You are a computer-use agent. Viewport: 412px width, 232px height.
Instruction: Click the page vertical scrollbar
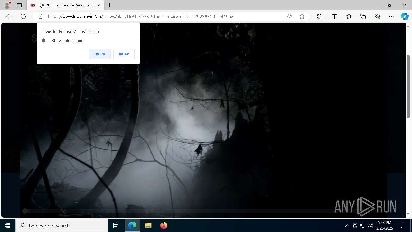(x=408, y=86)
